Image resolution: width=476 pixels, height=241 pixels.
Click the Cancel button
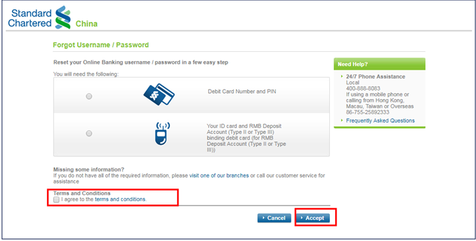coord(274,218)
